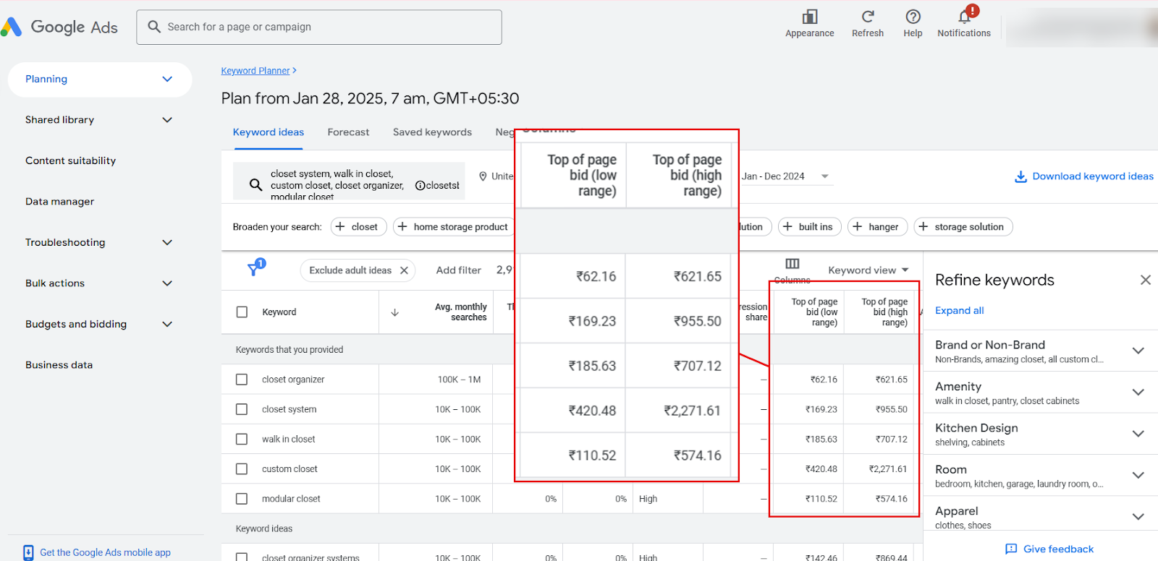Expand the Troubleshooting section

click(x=167, y=242)
